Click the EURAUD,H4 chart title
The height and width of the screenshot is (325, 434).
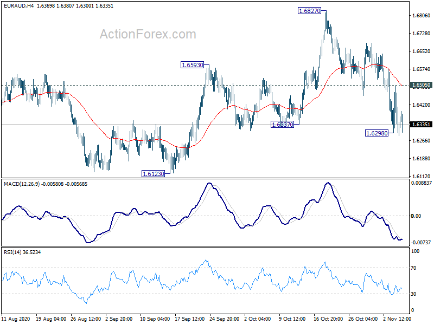pyautogui.click(x=18, y=6)
